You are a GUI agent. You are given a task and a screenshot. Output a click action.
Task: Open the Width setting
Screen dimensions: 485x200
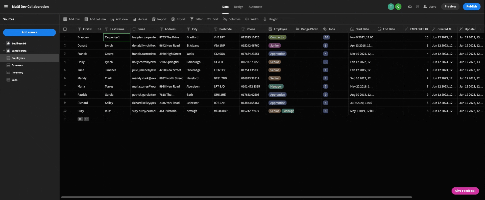click(x=252, y=19)
